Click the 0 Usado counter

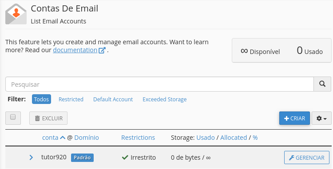pos(309,51)
